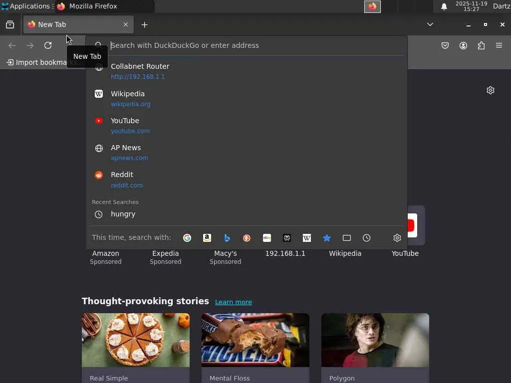The width and height of the screenshot is (511, 383).
Task: Select the recent search 'hungry'
Action: pos(247,214)
